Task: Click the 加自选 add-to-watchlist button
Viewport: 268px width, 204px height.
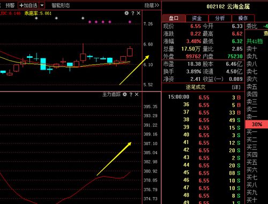Action: (x=28, y=5)
